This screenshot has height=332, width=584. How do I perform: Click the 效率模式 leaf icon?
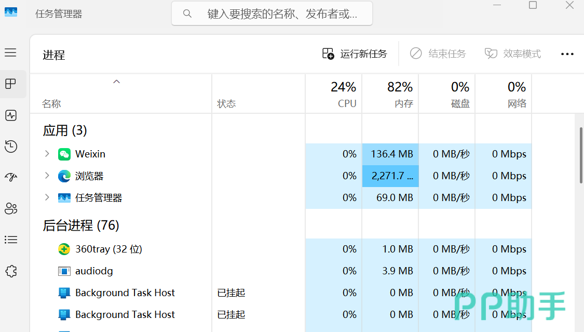491,54
